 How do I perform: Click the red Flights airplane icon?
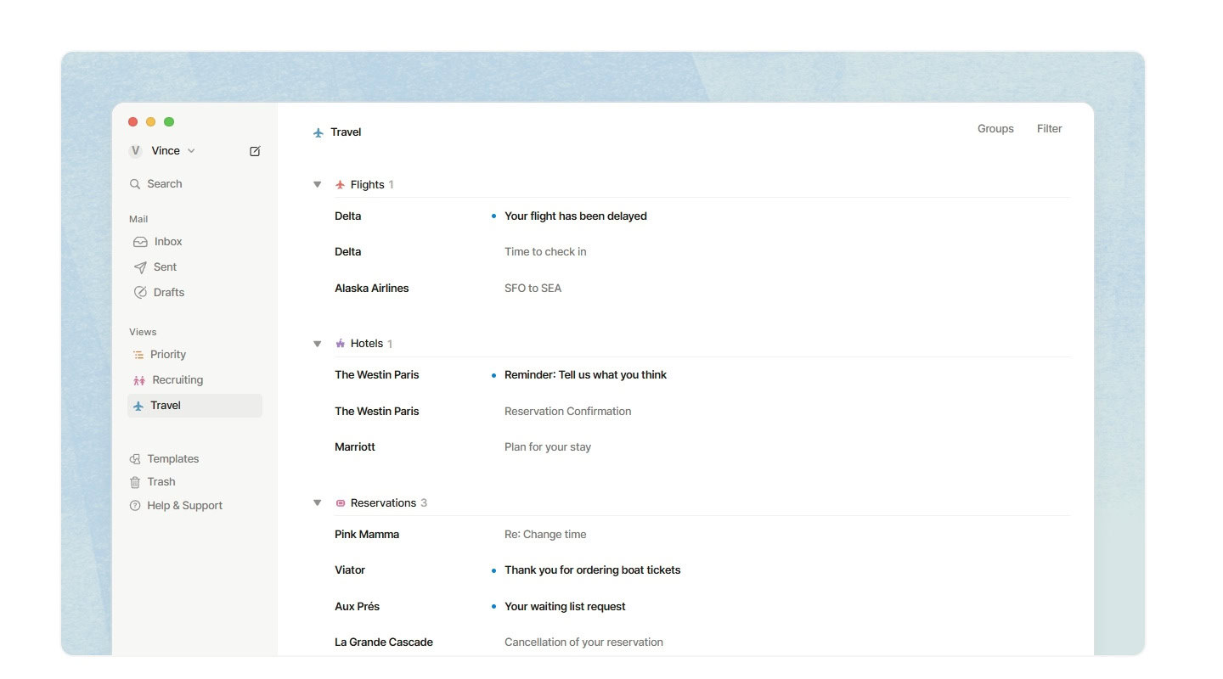(341, 184)
